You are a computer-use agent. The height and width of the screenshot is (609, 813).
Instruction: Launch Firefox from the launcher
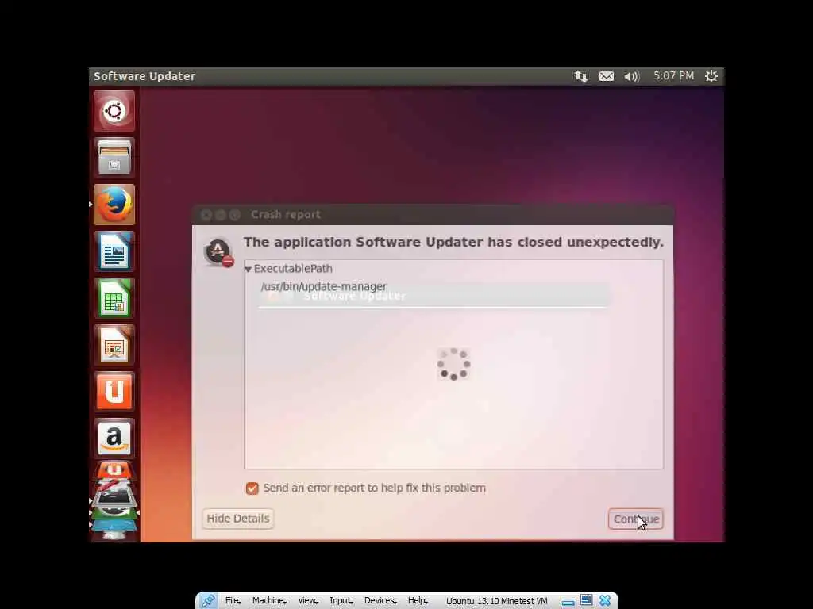click(x=114, y=205)
